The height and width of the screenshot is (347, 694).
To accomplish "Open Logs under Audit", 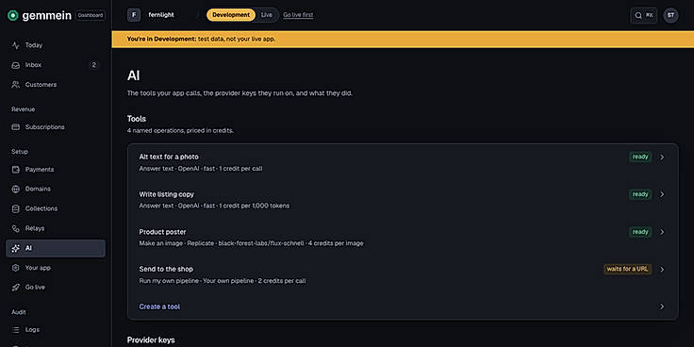I will click(x=56, y=330).
